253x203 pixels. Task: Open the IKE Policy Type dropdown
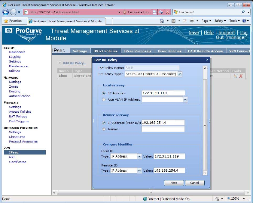(x=180, y=74)
